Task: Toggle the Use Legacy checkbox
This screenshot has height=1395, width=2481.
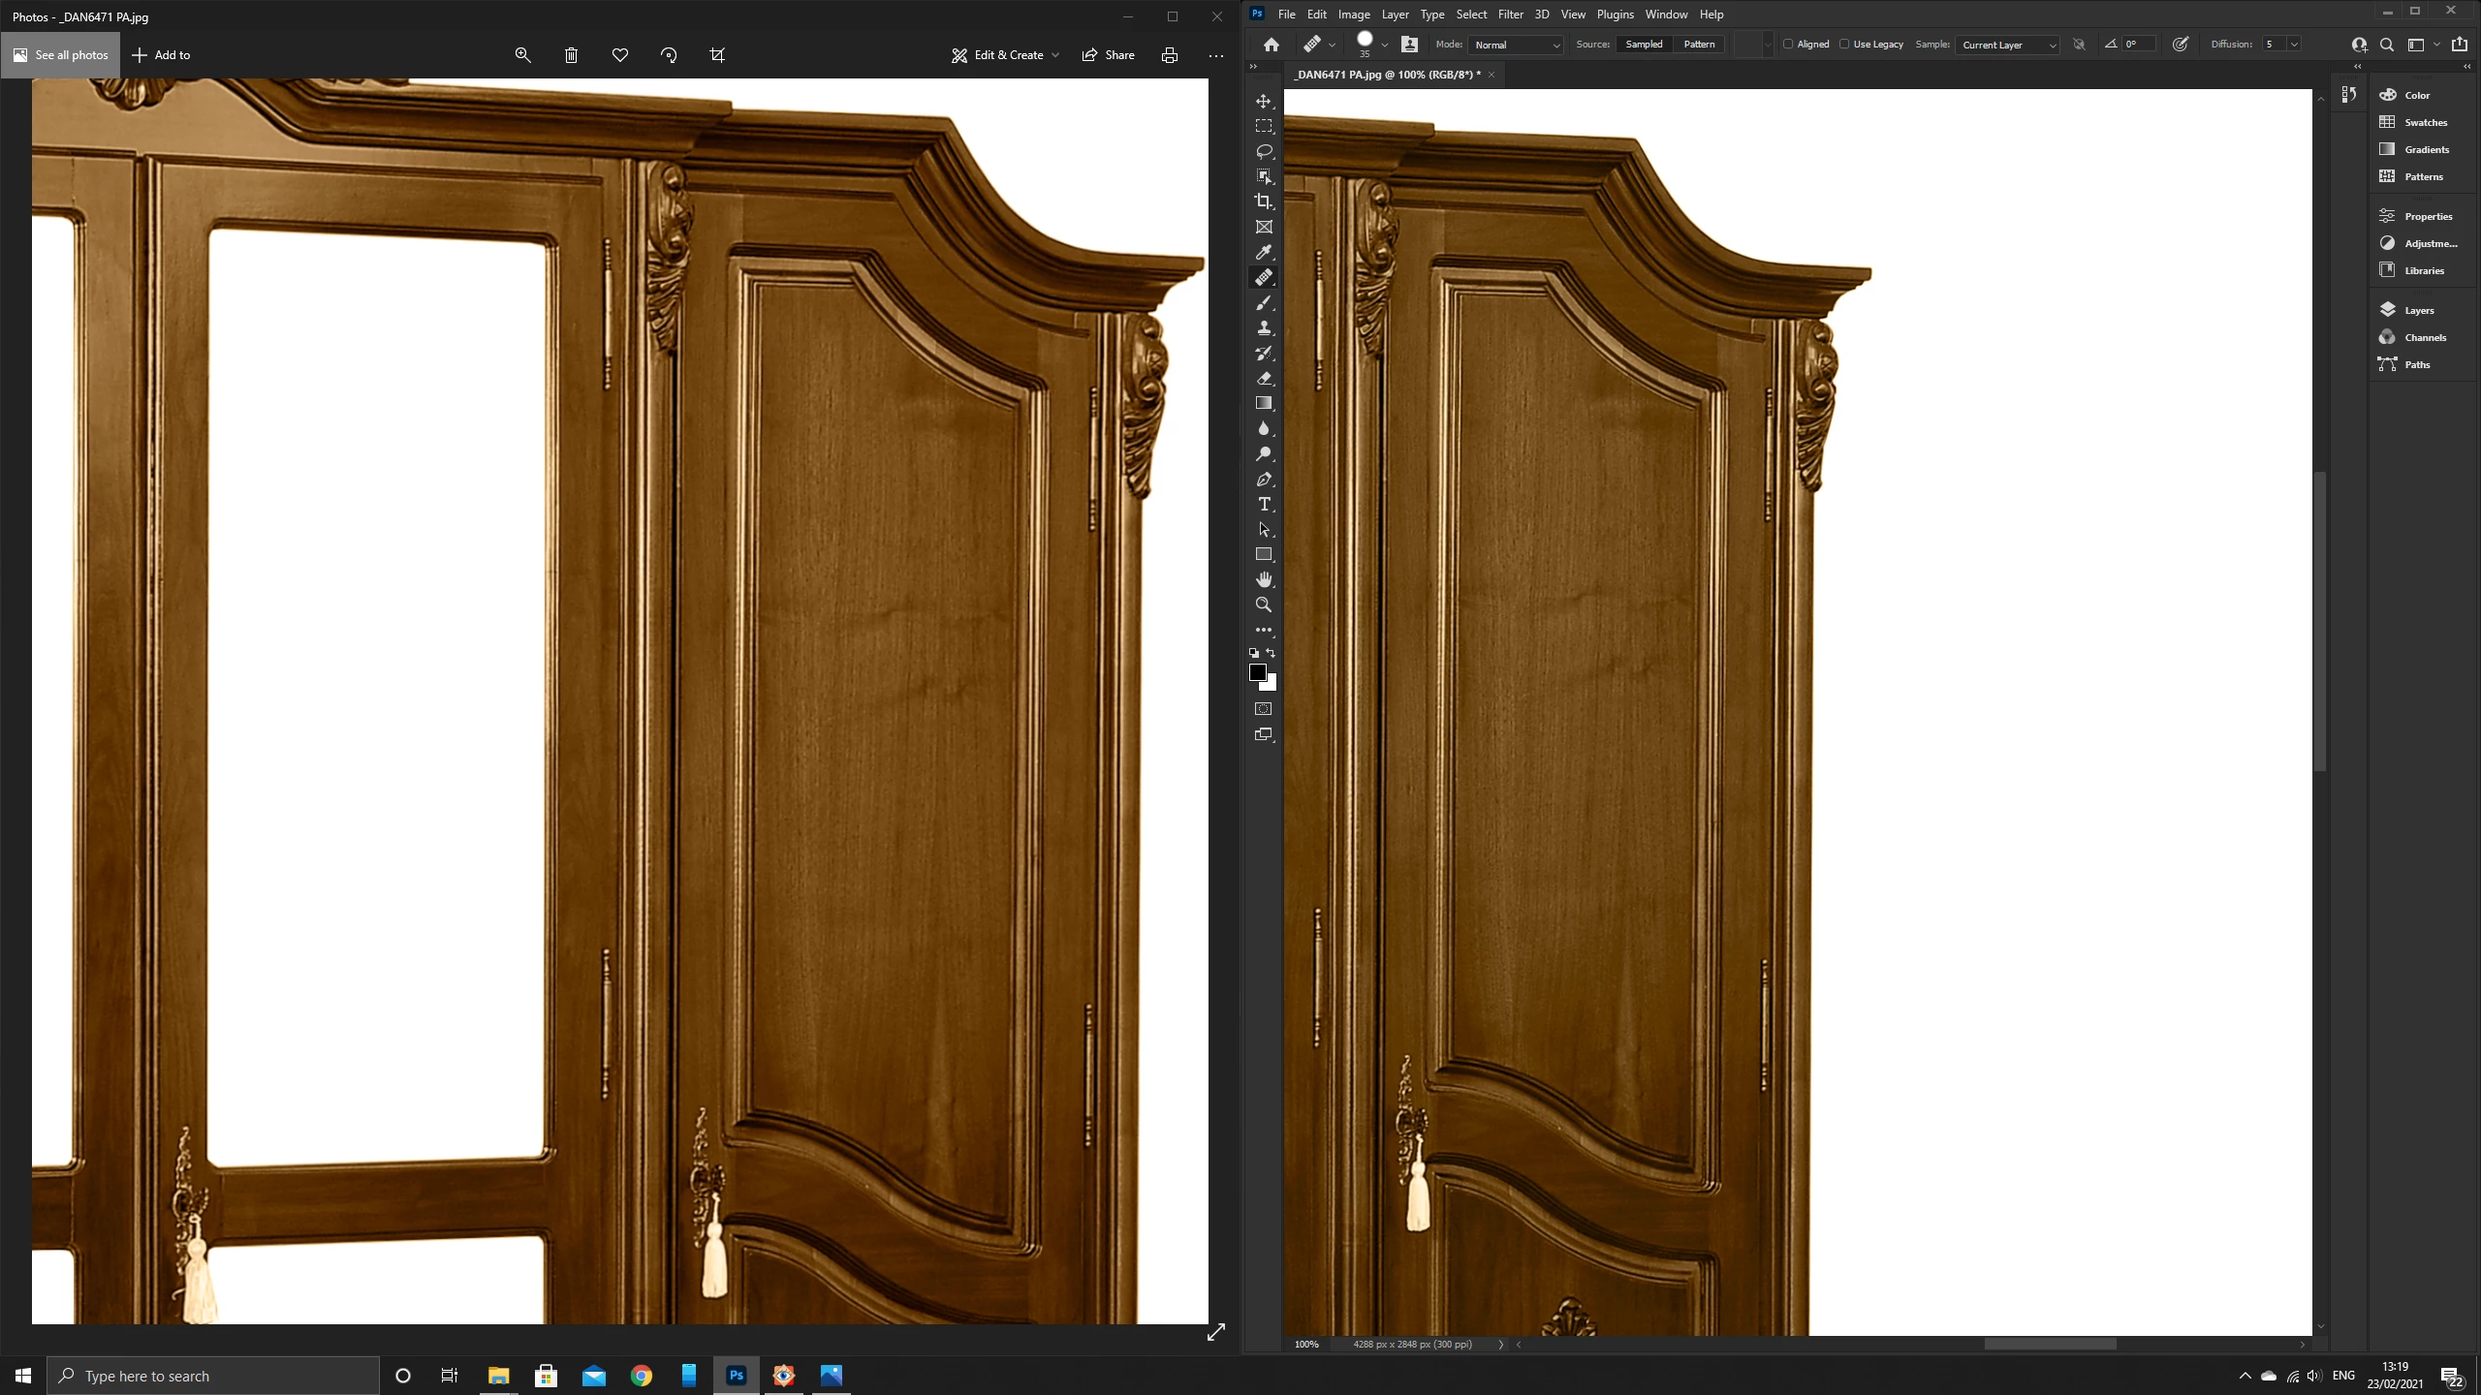Action: (1844, 45)
